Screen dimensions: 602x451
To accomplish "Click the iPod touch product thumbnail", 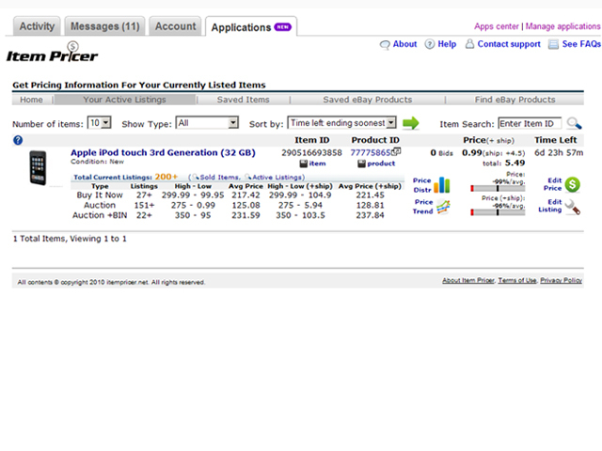I will [x=38, y=167].
